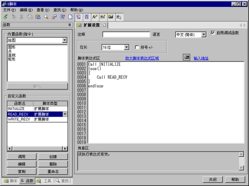Click the 注释 comment input field

126,34
